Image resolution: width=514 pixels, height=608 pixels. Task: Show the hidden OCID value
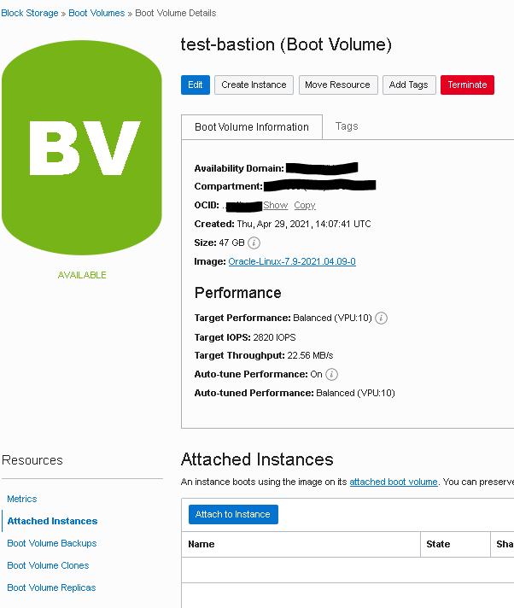276,205
